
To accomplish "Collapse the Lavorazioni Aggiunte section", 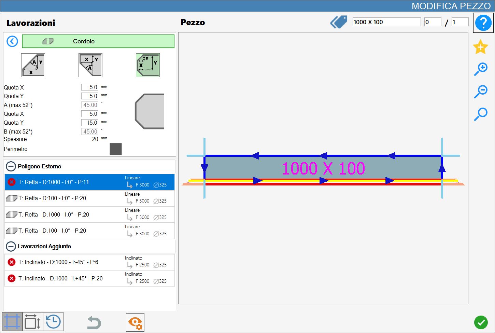I will pyautogui.click(x=11, y=246).
